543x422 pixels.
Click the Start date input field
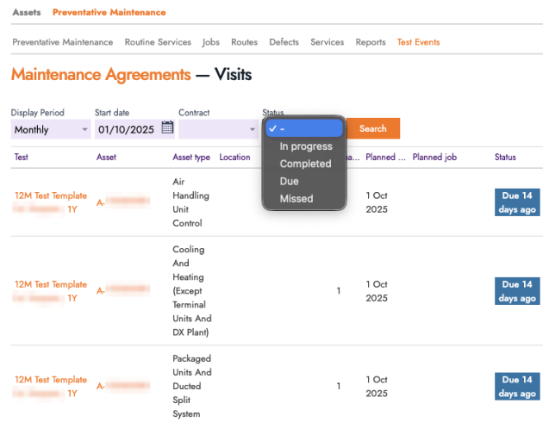point(126,129)
